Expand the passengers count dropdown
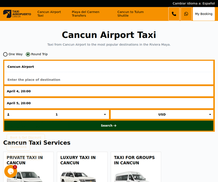Screen dimensions: 218x182 tap(57, 114)
